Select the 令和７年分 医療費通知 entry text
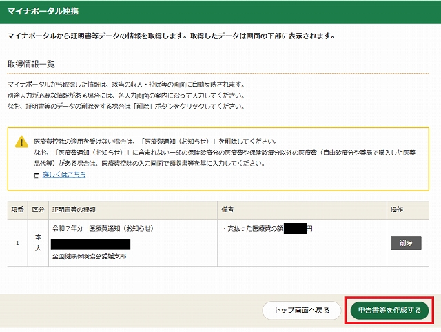The image size is (441, 332). point(102,228)
